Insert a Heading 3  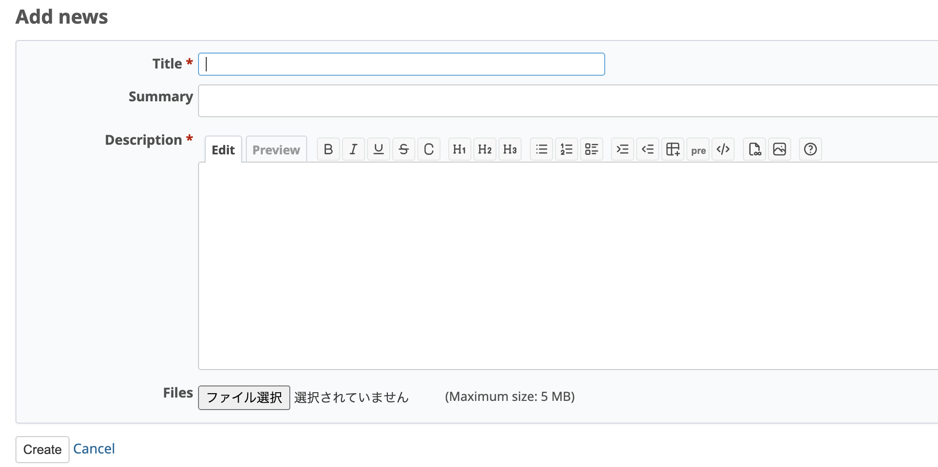coord(510,149)
